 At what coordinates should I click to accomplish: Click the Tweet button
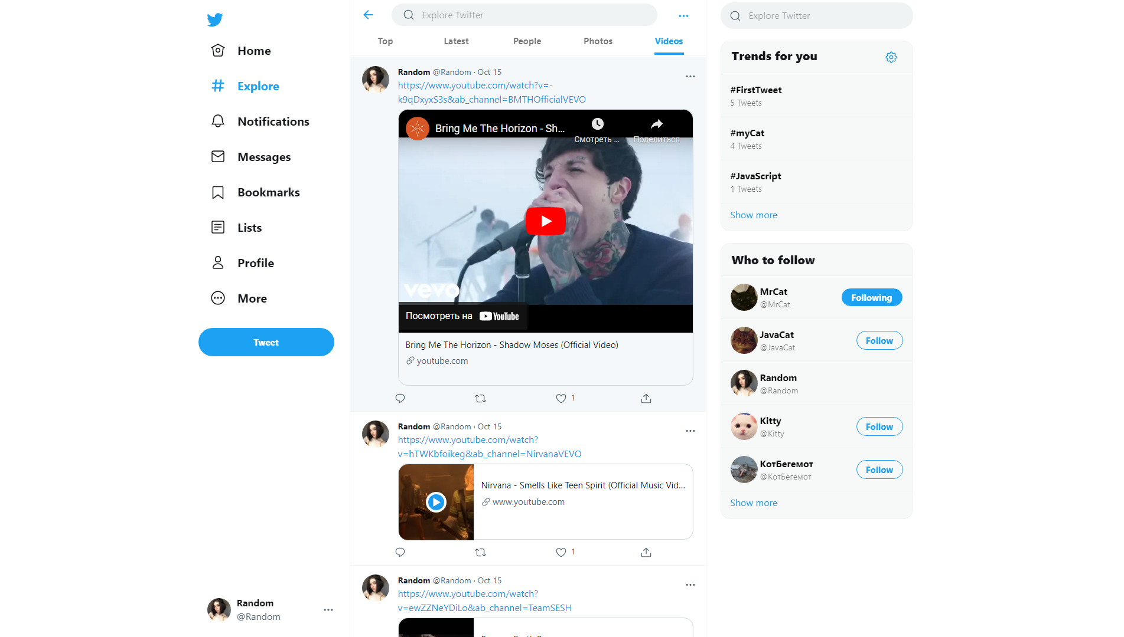click(x=266, y=342)
